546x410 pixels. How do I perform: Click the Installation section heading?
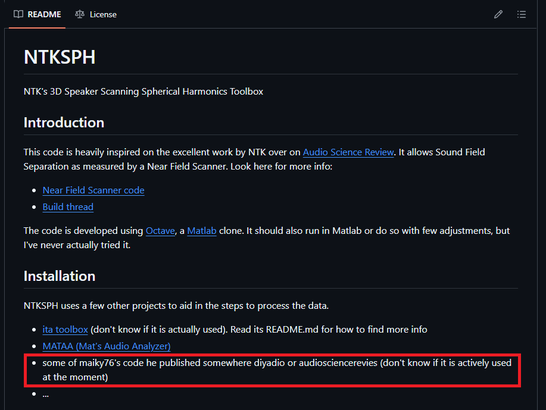tap(60, 276)
